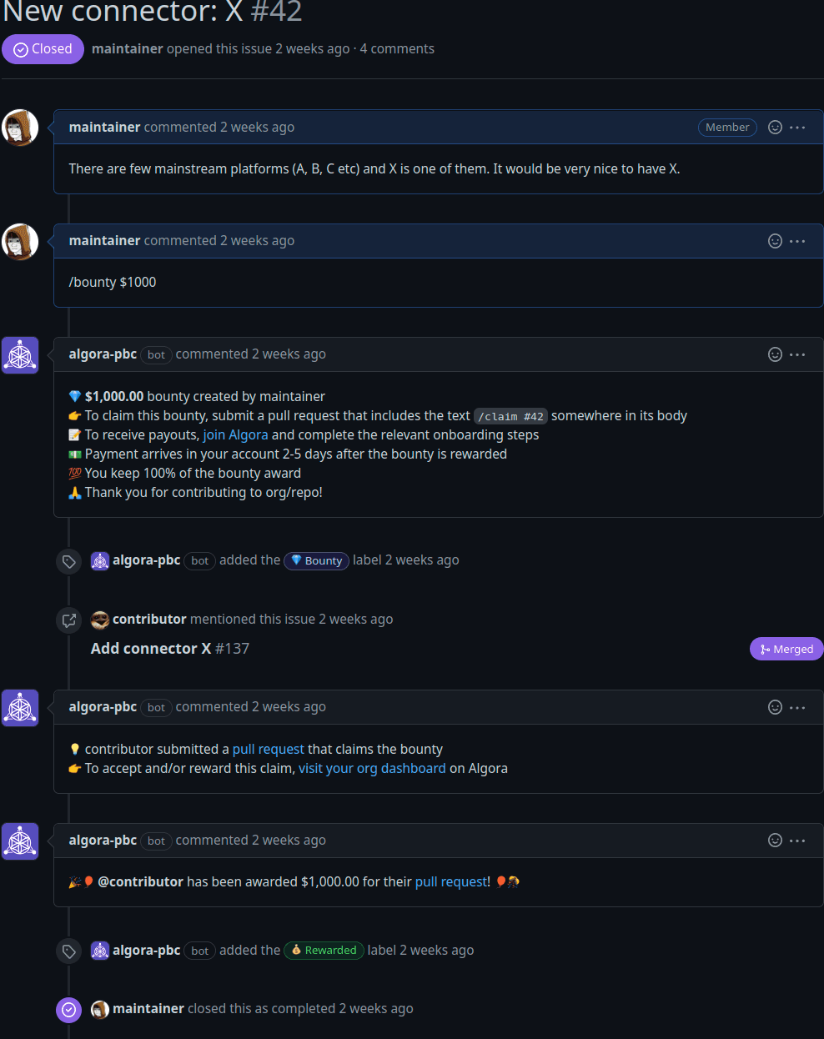Visit your org dashboard on Algora
Image resolution: width=824 pixels, height=1039 pixels.
pyautogui.click(x=372, y=768)
